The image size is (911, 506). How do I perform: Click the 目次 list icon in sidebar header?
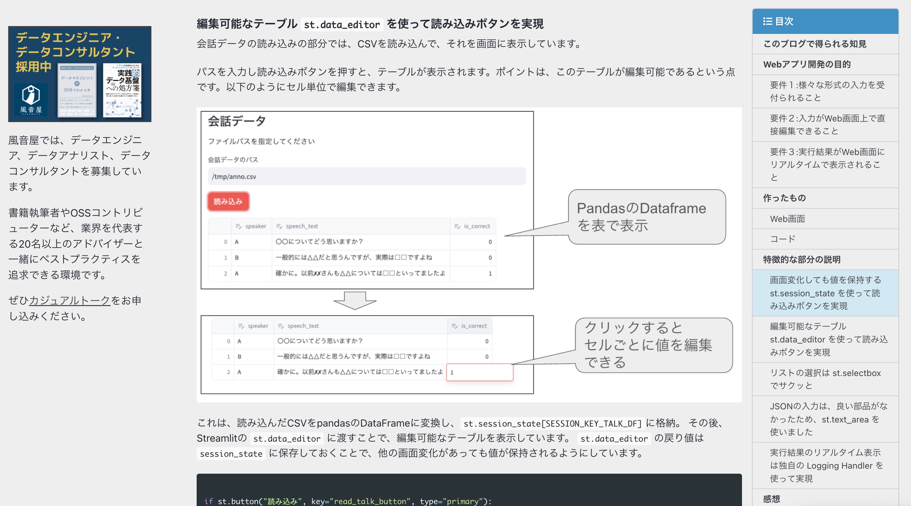point(767,22)
